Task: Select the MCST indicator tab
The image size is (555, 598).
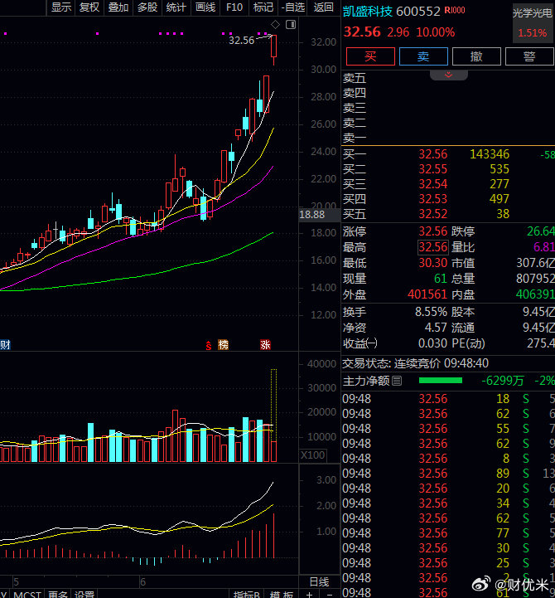Action: click(27, 594)
